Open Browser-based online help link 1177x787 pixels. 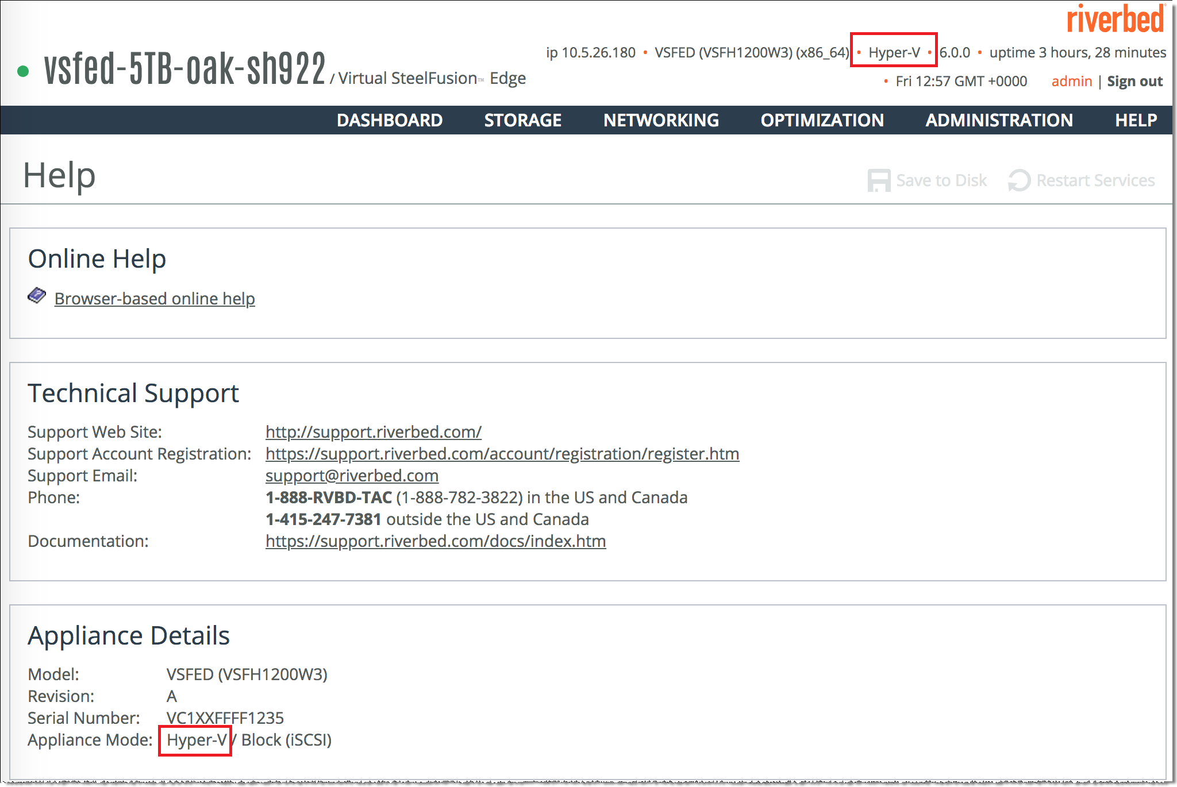tap(155, 299)
